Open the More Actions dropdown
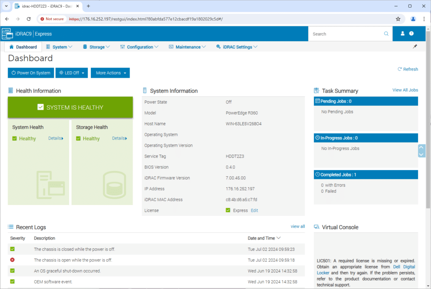This screenshot has height=289, width=431. point(111,73)
